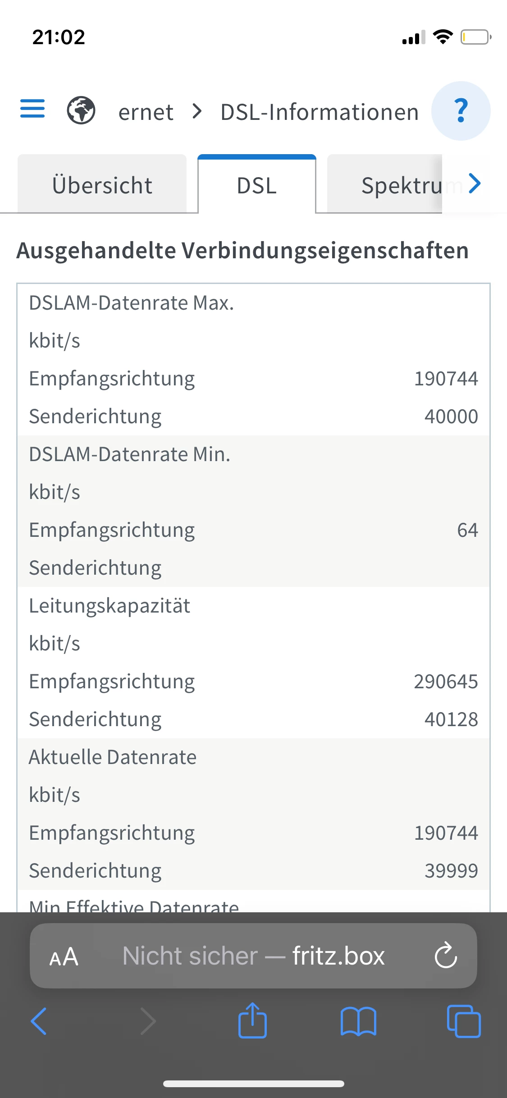Tap the Ausgehandelte Verbindungseigenschaften heading
This screenshot has width=507, height=1098.
pyautogui.click(x=242, y=251)
